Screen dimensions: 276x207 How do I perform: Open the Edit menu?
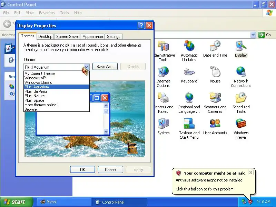[x=17, y=13]
